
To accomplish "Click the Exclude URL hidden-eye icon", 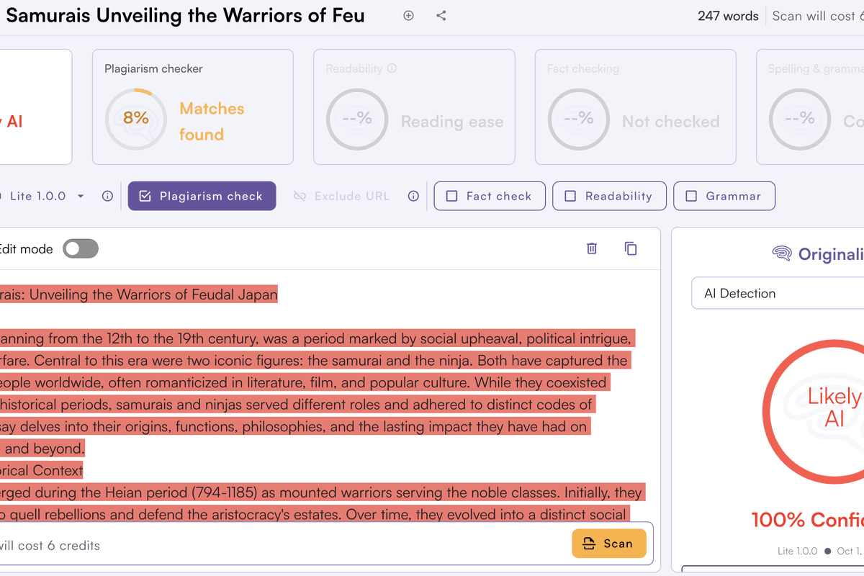I will click(300, 196).
